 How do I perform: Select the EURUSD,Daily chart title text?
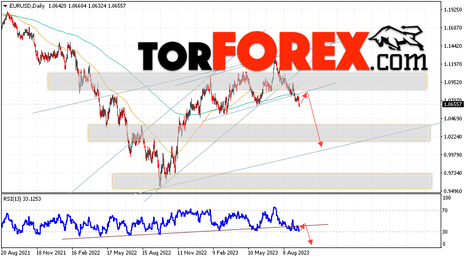click(27, 6)
